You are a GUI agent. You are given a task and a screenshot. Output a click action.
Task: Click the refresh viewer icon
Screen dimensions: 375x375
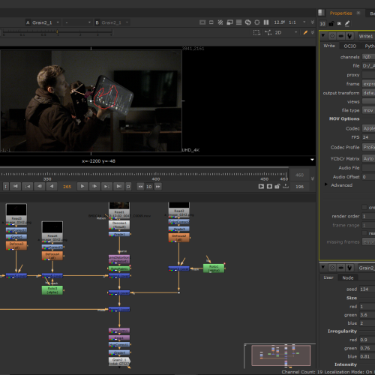[247, 22]
